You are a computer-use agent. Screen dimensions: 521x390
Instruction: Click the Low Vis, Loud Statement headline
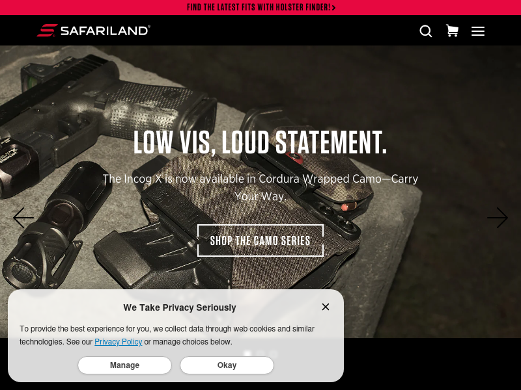(x=260, y=142)
